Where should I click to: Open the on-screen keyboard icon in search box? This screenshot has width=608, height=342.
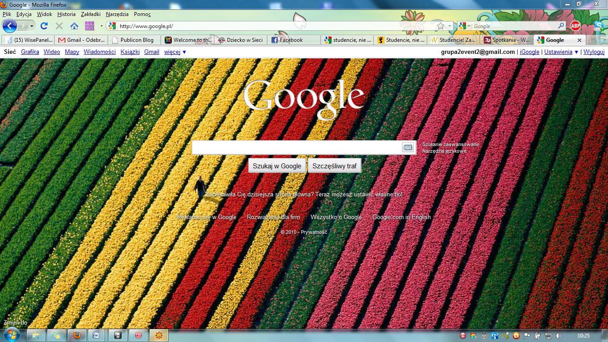click(x=408, y=147)
